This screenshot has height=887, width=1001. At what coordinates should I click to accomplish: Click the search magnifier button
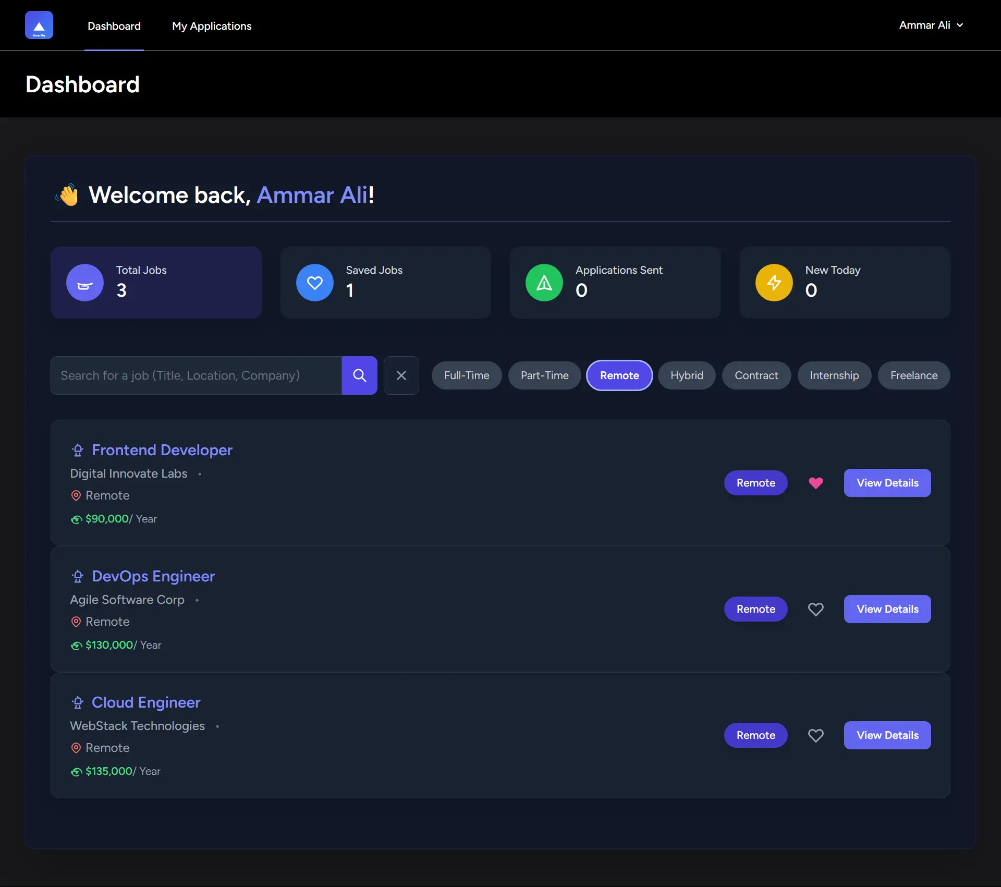359,375
